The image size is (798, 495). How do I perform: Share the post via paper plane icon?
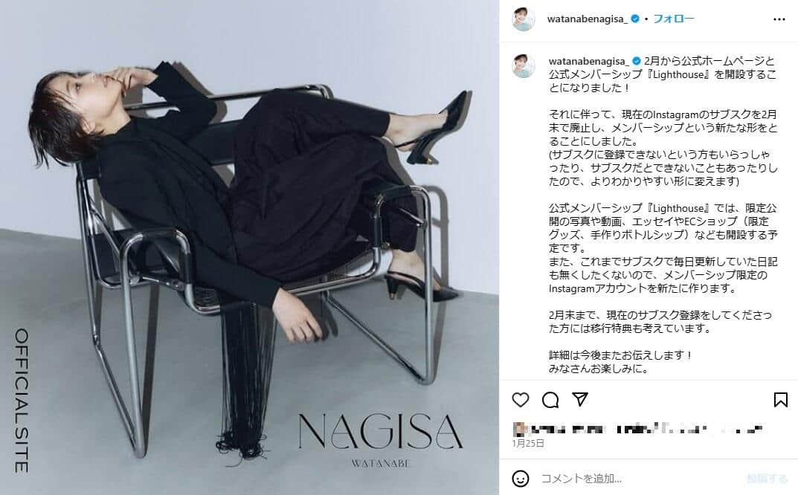tap(580, 399)
